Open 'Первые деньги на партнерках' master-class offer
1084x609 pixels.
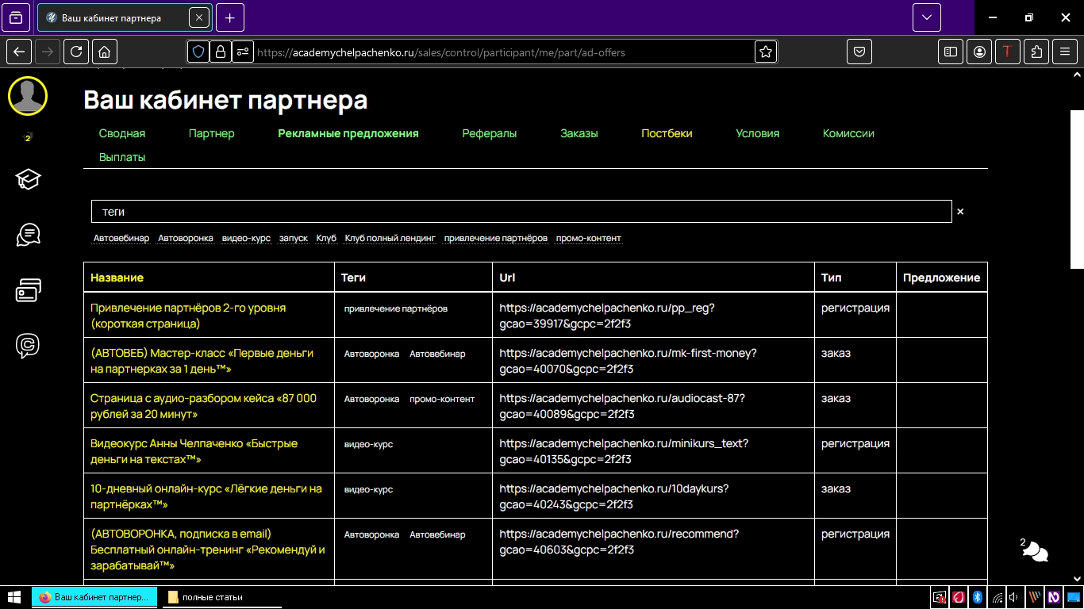pos(202,361)
